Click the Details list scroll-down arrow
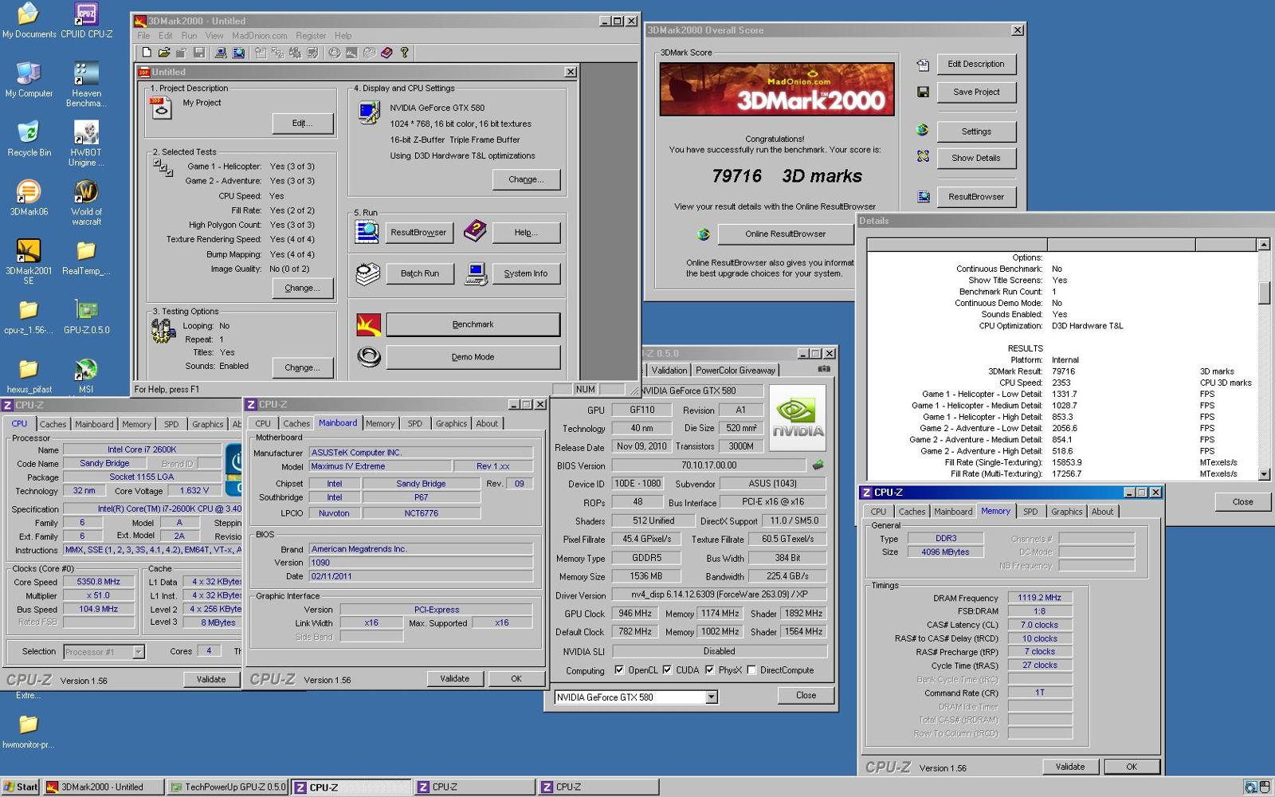1275x797 pixels. (x=1264, y=474)
